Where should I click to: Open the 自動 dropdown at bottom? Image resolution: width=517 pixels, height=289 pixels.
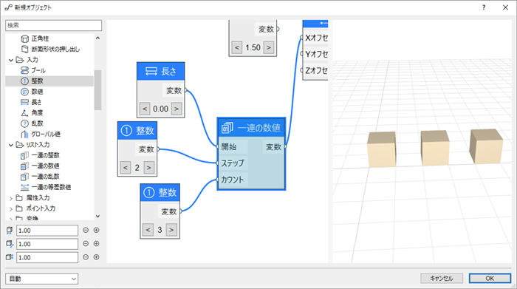click(42, 279)
